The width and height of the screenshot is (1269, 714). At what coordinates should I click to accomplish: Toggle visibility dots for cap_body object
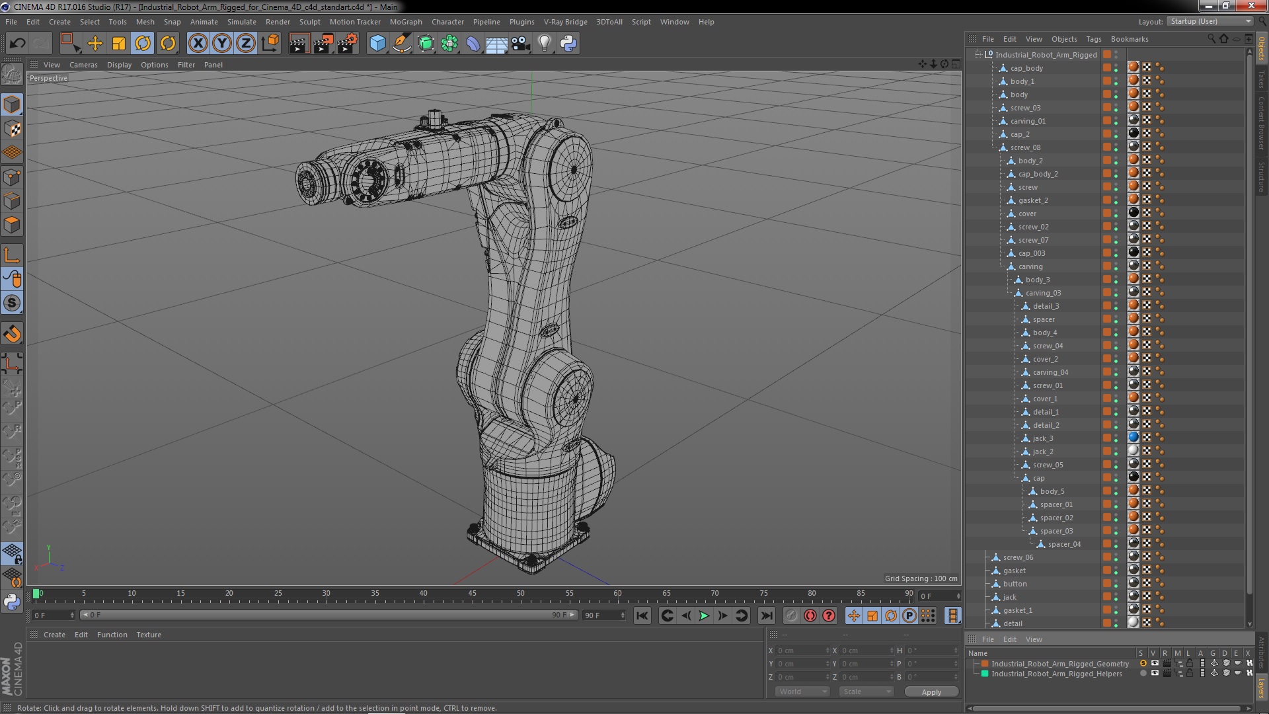coord(1116,67)
